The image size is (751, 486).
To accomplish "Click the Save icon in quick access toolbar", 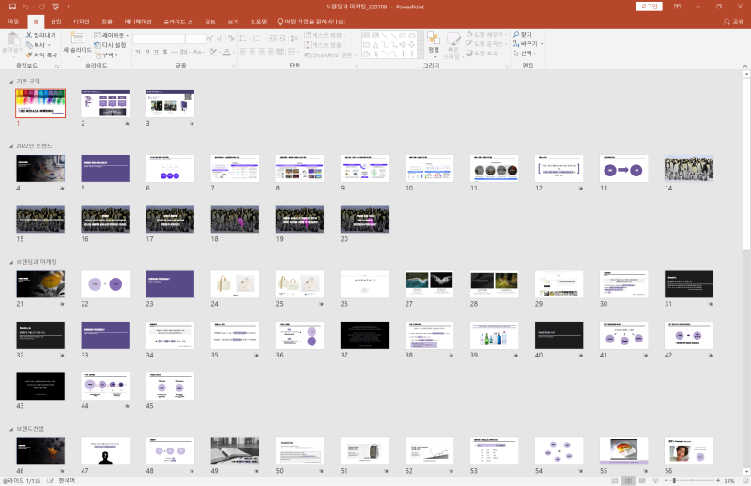I will pyautogui.click(x=11, y=6).
